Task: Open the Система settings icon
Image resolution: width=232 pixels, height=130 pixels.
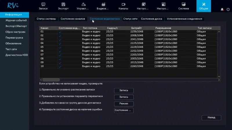Action: point(183,4)
